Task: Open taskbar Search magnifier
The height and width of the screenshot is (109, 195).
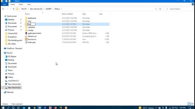Action: 8,108
